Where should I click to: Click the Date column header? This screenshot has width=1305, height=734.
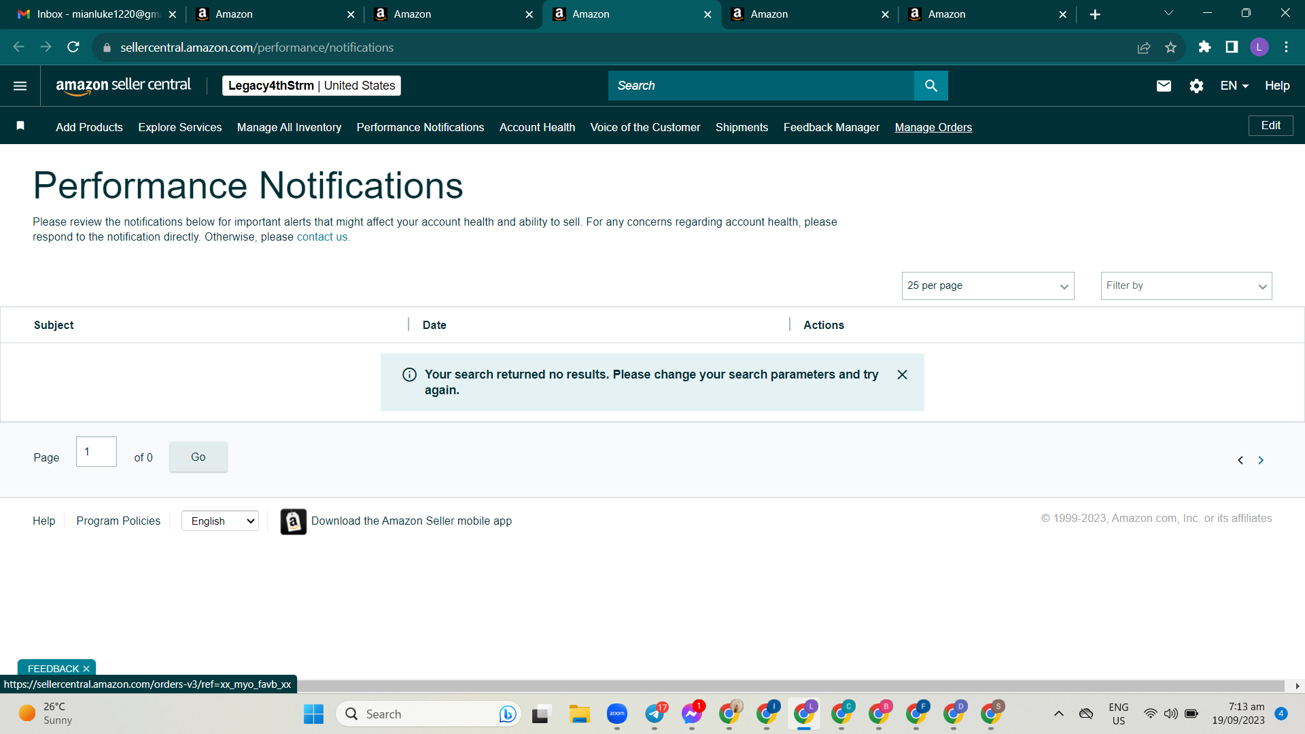coord(434,325)
